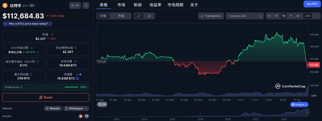Switch to the 新闻 news tab

(137, 5)
